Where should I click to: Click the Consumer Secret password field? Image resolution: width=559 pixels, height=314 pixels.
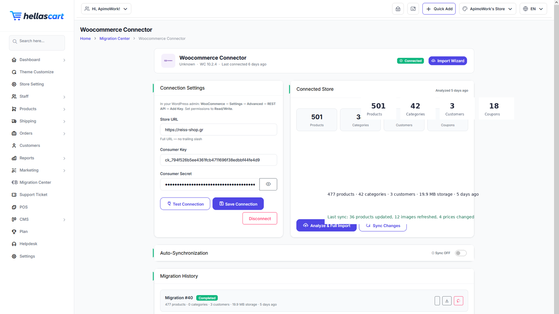click(x=210, y=184)
